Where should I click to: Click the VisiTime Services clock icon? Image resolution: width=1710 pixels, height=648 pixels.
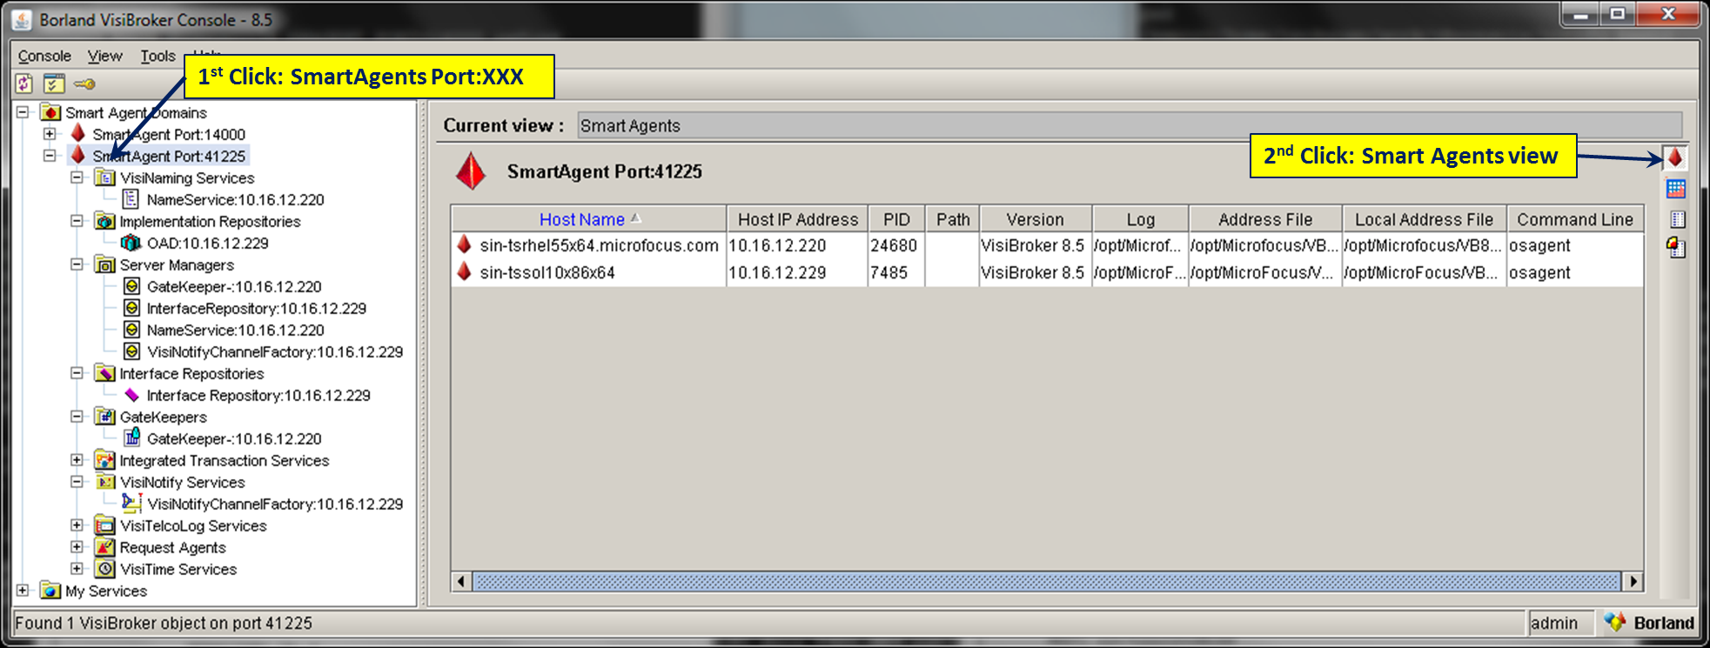click(x=105, y=569)
